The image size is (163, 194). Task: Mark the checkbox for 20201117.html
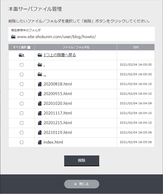pos(21,113)
